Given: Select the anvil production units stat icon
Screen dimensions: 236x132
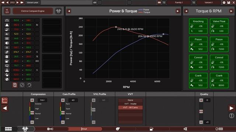Looking at the screenshot, I should click(x=7, y=74).
